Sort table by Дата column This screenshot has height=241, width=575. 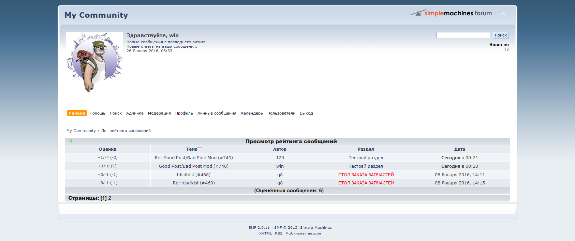coord(460,149)
